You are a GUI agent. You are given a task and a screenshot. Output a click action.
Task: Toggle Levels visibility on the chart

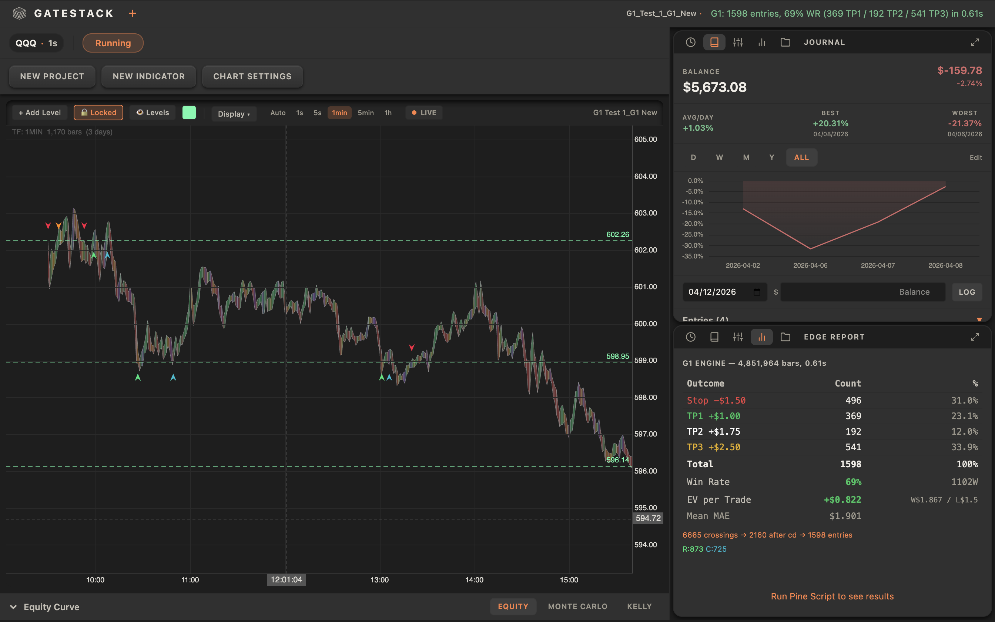(152, 112)
